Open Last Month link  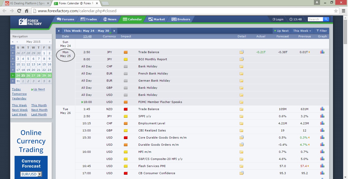coord(39,114)
